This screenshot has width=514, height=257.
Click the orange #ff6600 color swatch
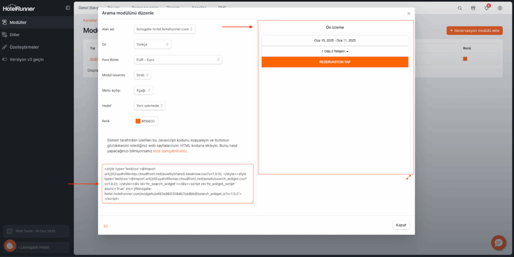point(138,121)
